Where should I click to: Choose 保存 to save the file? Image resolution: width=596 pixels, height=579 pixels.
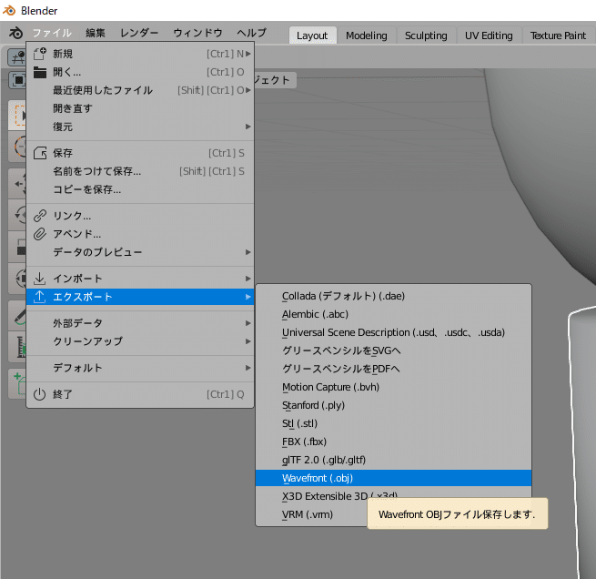pos(140,153)
